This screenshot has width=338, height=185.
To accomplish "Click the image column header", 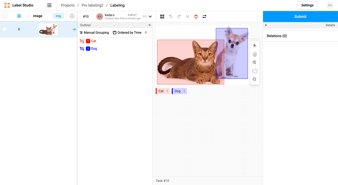I will pos(38,16).
